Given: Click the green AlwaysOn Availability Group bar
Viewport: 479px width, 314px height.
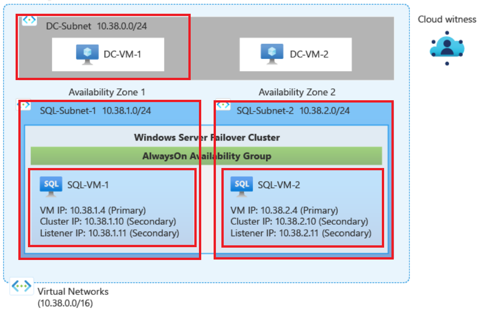Looking at the screenshot, I should pos(206,156).
